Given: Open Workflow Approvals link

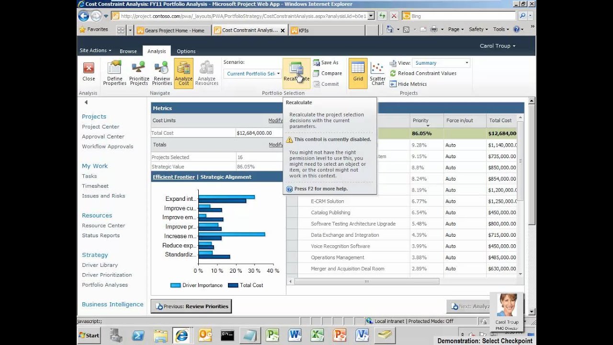Looking at the screenshot, I should 108,146.
